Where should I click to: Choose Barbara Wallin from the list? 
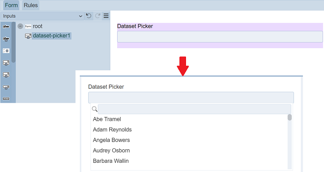111,161
